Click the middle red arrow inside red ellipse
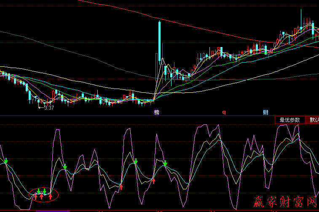319x212 pixels. coord(41,196)
